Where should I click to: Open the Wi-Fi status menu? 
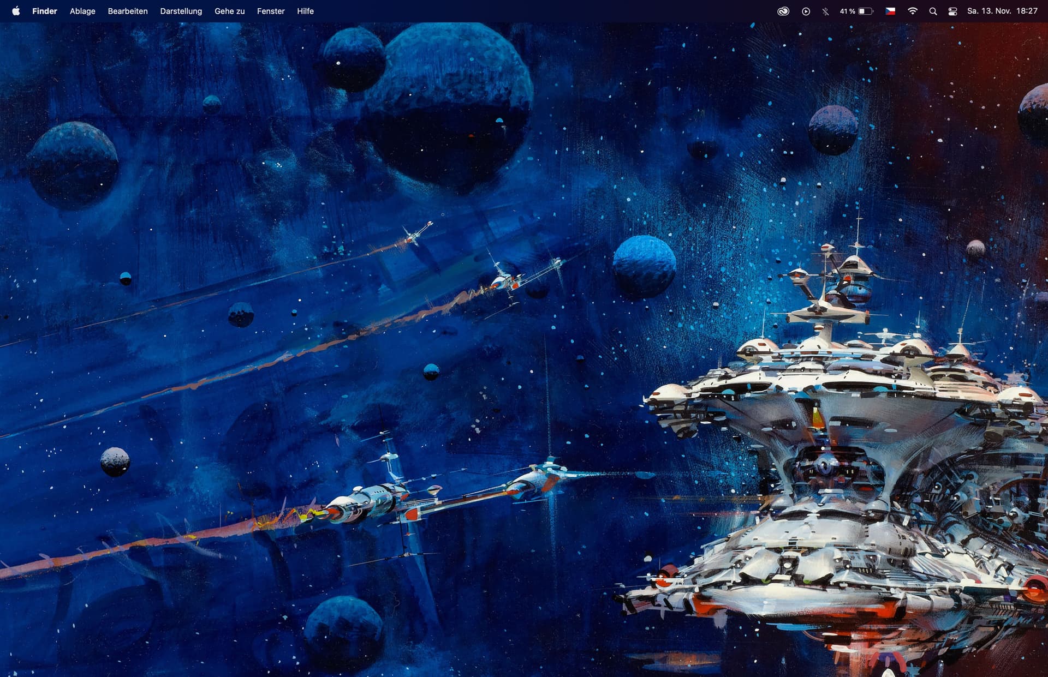912,11
